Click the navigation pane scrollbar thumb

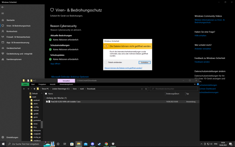click(x=42, y=125)
